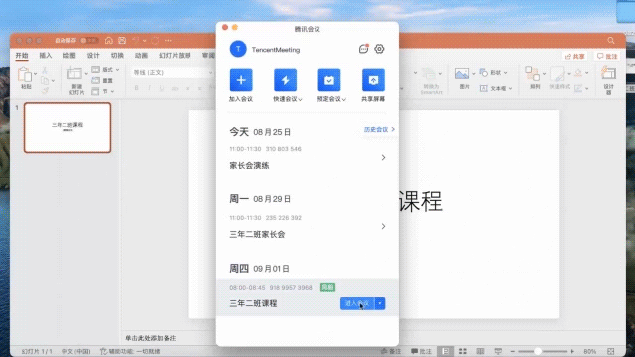Open the 幻灯片放映 ribbon tab
The height and width of the screenshot is (357, 635).
[x=175, y=56]
